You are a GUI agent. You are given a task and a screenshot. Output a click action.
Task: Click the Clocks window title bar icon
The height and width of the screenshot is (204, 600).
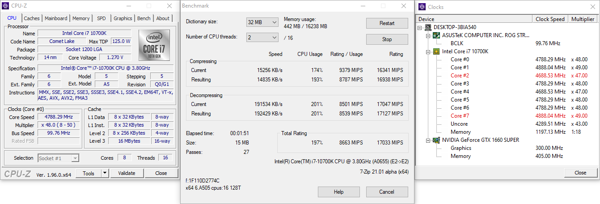pyautogui.click(x=422, y=6)
